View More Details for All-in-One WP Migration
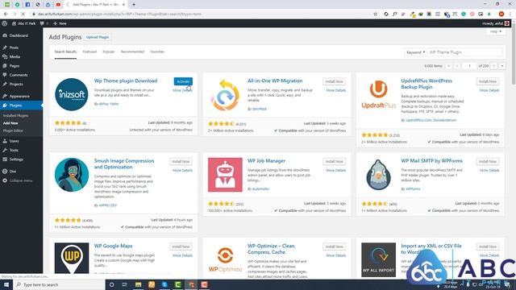Screen dimensions: 516x290 pos(336,90)
